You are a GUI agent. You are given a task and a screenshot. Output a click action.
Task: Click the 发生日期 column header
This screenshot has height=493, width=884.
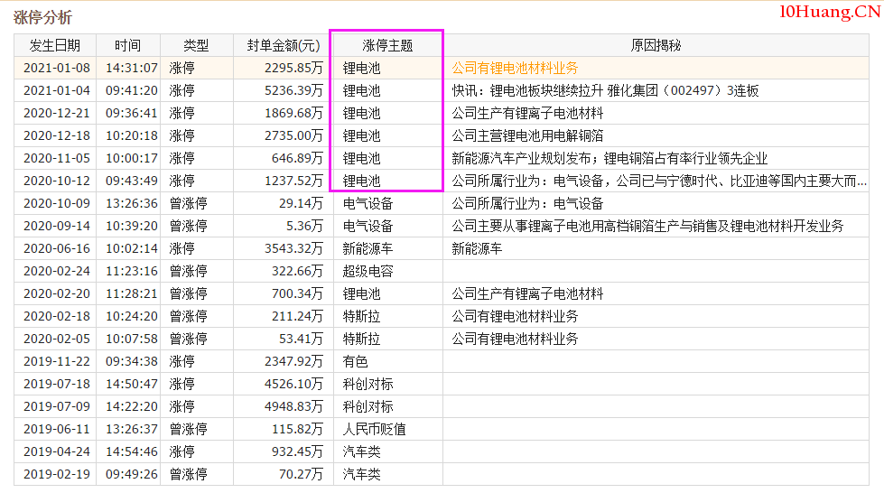click(55, 46)
